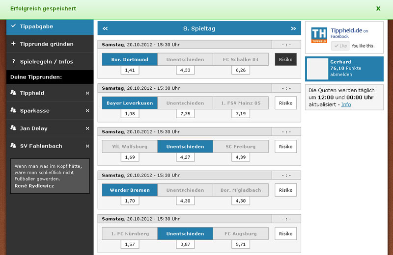Click the 3,87 draw odds

click(185, 244)
